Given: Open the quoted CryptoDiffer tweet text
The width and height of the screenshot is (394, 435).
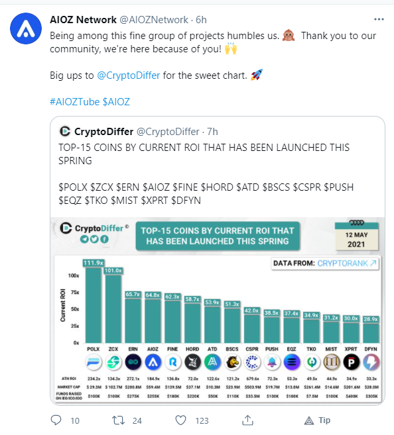Looking at the screenshot, I should click(206, 174).
